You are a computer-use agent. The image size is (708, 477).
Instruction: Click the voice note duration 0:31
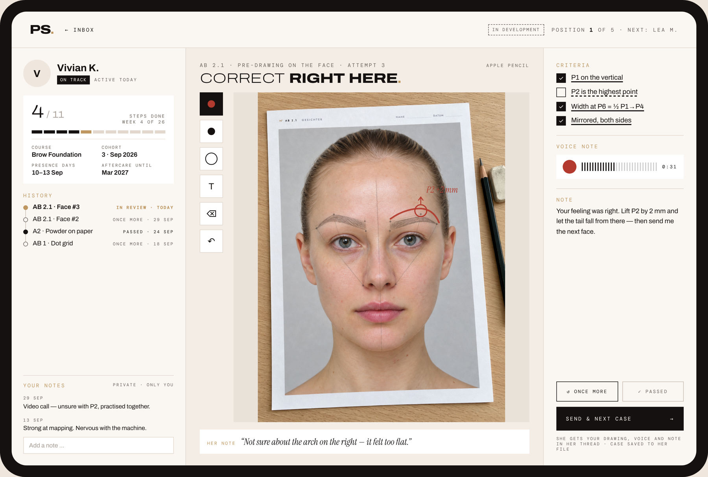click(x=669, y=167)
